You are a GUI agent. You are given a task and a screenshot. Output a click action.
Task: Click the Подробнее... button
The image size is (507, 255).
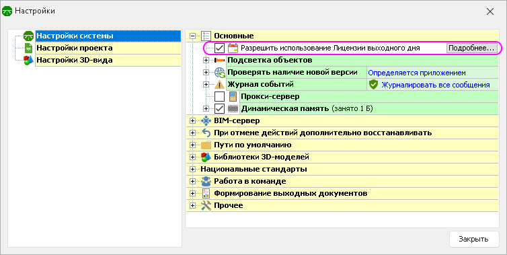click(x=471, y=48)
